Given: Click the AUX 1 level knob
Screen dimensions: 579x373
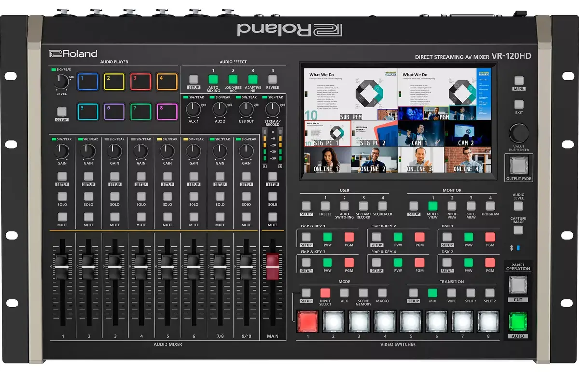Looking at the screenshot, I should click(193, 110).
